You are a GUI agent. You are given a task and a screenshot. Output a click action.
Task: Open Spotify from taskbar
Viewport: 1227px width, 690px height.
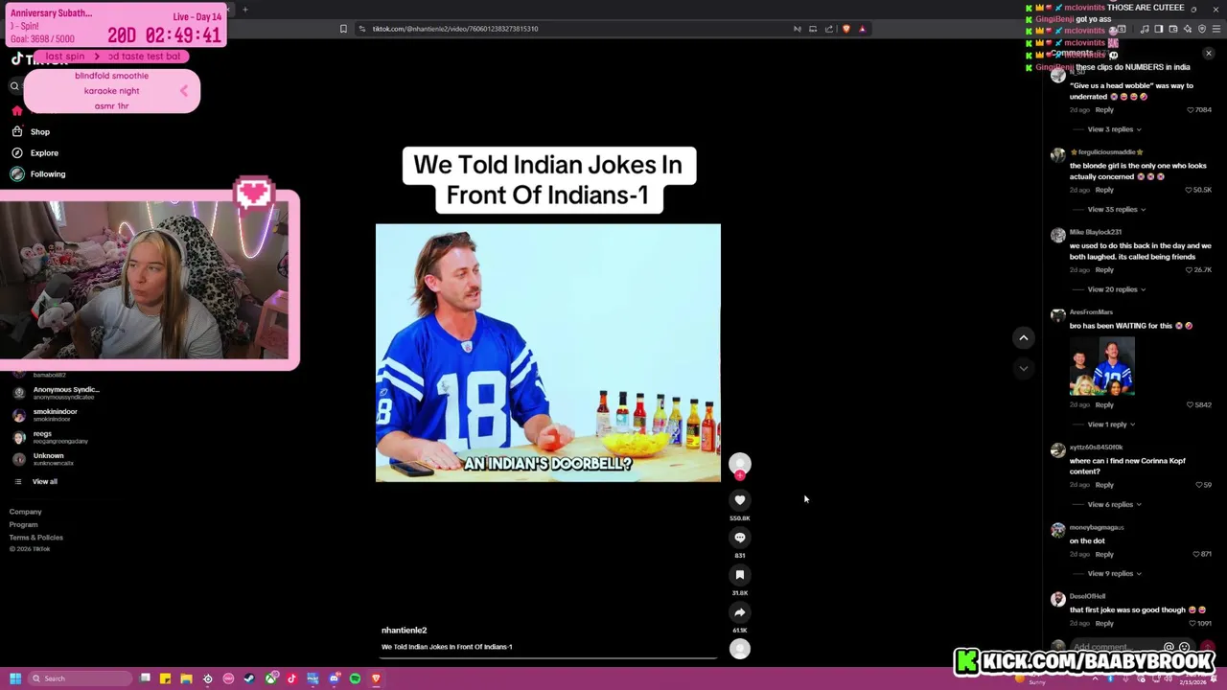coord(355,678)
